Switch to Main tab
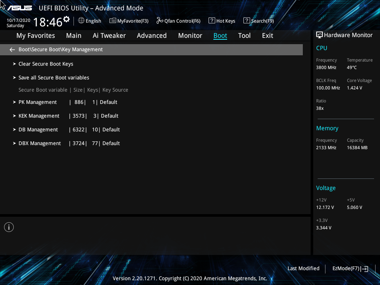This screenshot has width=380, height=285. (74, 36)
